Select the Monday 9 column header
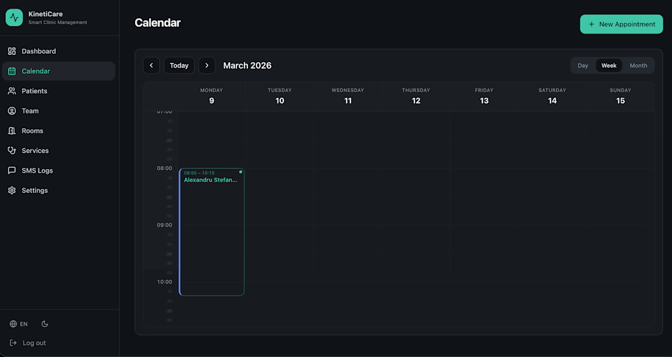 pos(212,96)
